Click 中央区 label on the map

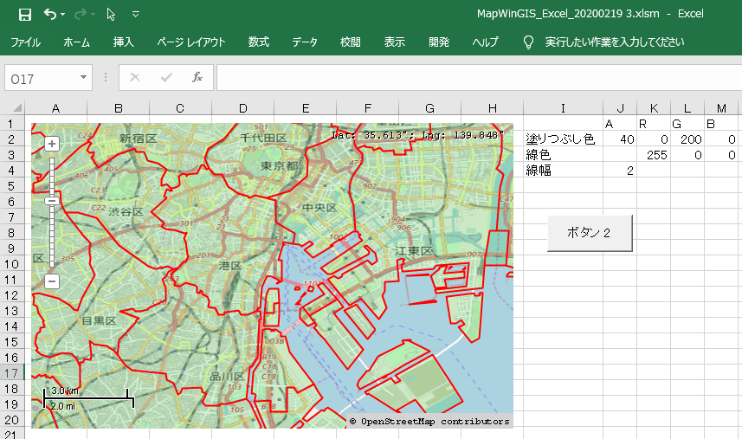coord(319,207)
